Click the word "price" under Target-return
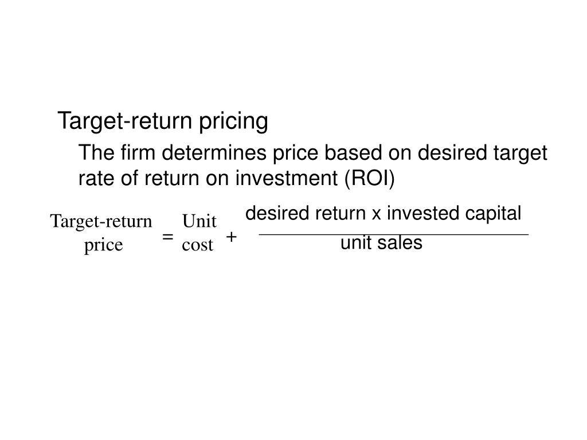The height and width of the screenshot is (440, 587). (x=103, y=245)
